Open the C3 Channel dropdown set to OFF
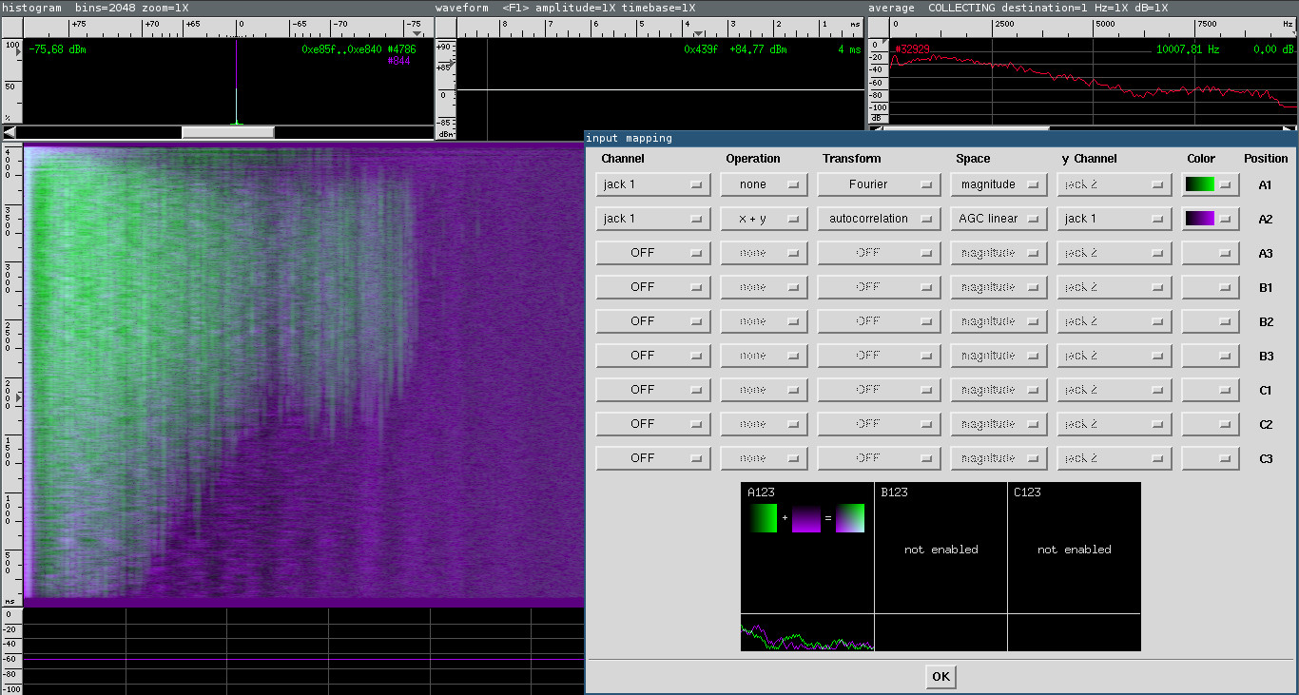1299x695 pixels. [x=653, y=458]
